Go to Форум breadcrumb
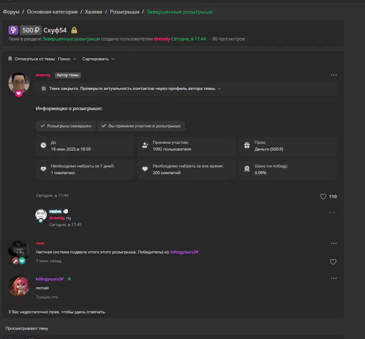The width and height of the screenshot is (365, 339). click(x=11, y=12)
